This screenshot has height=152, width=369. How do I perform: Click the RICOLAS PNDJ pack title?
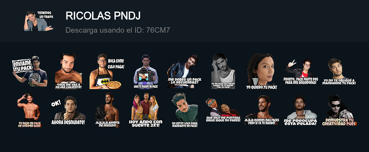103,16
